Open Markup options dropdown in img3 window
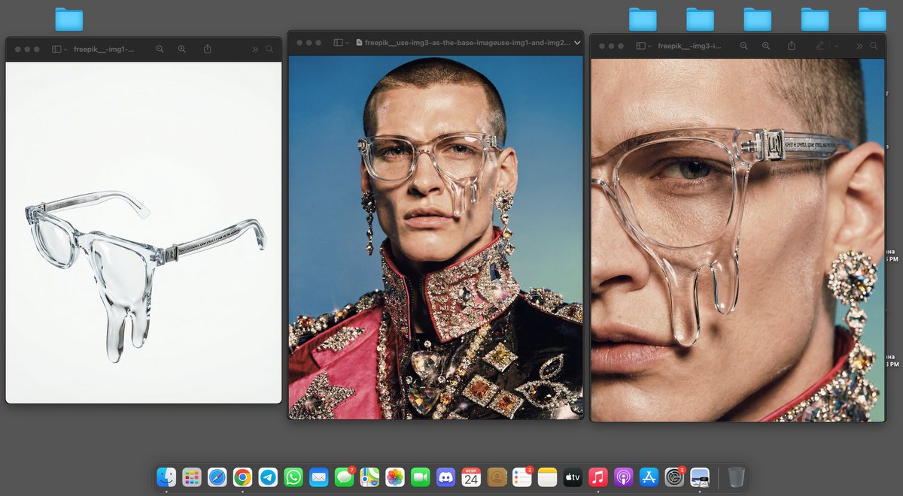Screen dimensions: 903x496 tap(836, 46)
